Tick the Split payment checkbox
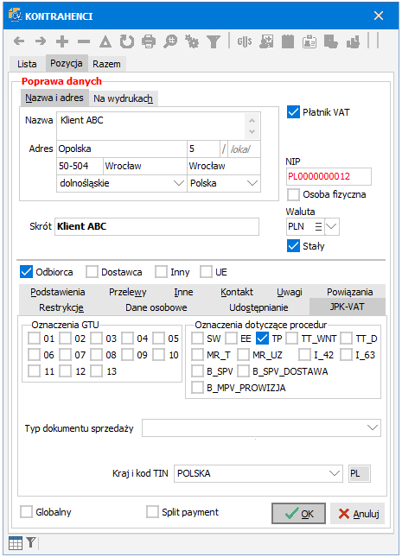Screen dimensions: 402x557 click(152, 512)
